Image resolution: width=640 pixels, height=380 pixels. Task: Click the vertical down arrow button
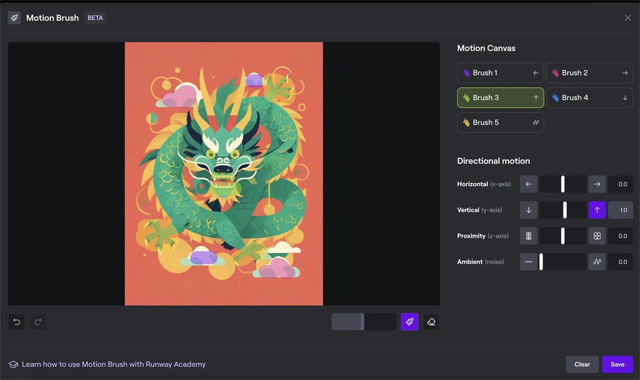[x=528, y=210]
